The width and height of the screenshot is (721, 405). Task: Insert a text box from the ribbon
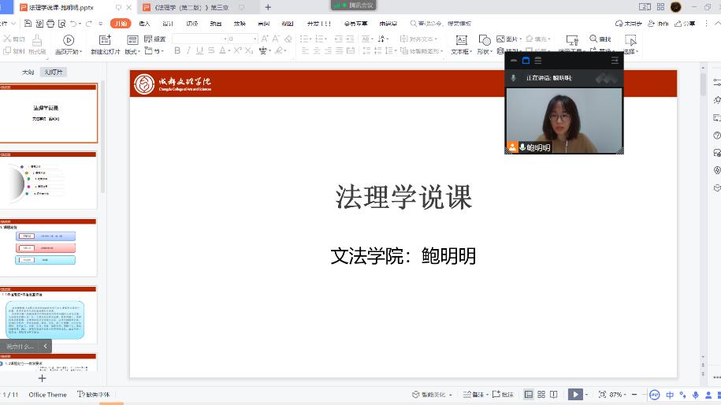pyautogui.click(x=461, y=40)
